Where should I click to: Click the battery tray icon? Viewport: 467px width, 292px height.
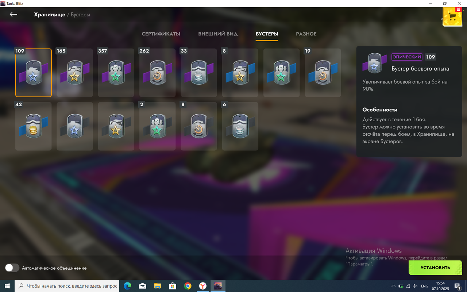401,286
